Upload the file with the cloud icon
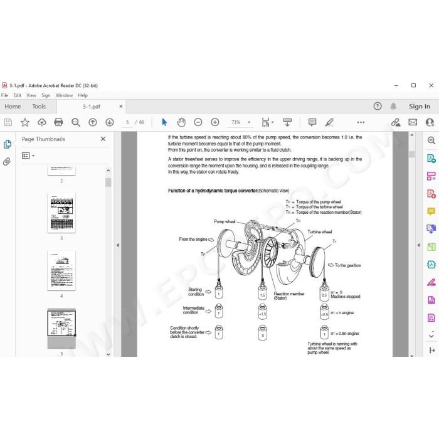The height and width of the screenshot is (439, 439). tap(42, 122)
